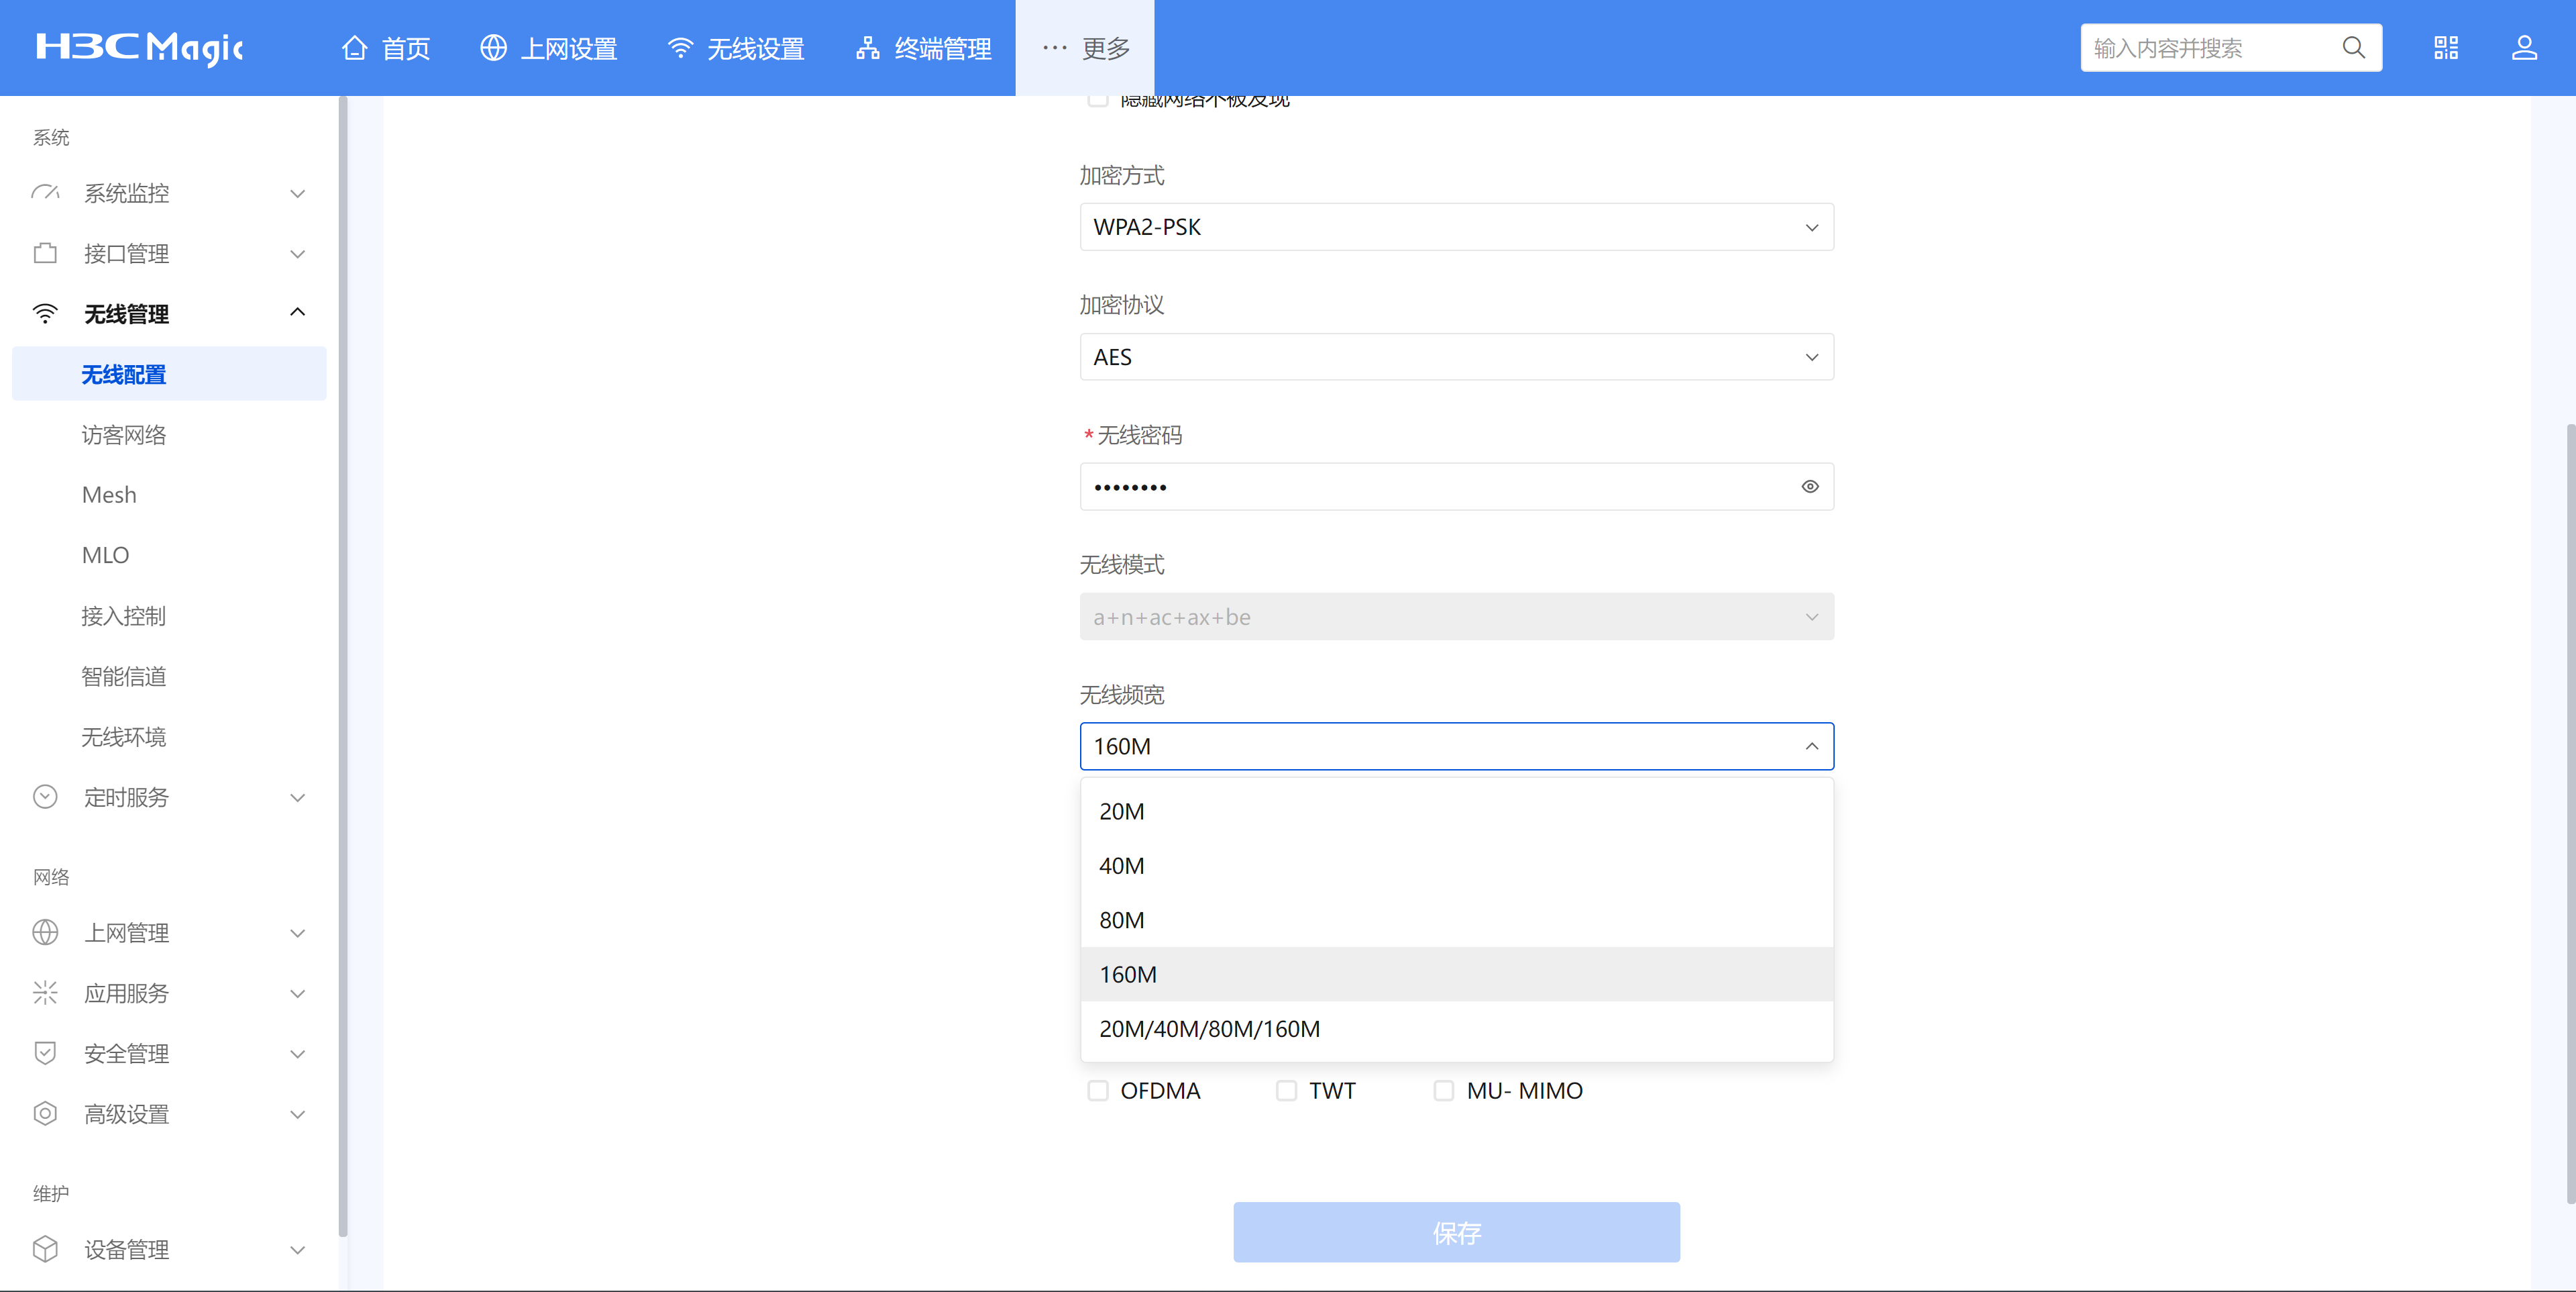Image resolution: width=2576 pixels, height=1292 pixels.
Task: Expand the 系统监控 chevron
Action: 297,193
